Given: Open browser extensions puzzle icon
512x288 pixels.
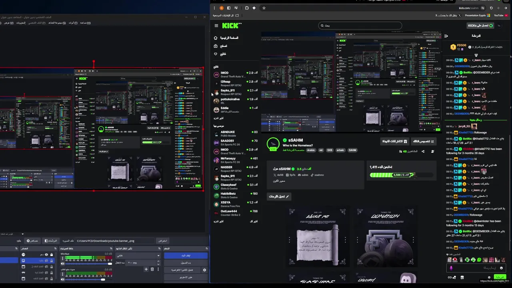Looking at the screenshot, I should coord(246,8).
